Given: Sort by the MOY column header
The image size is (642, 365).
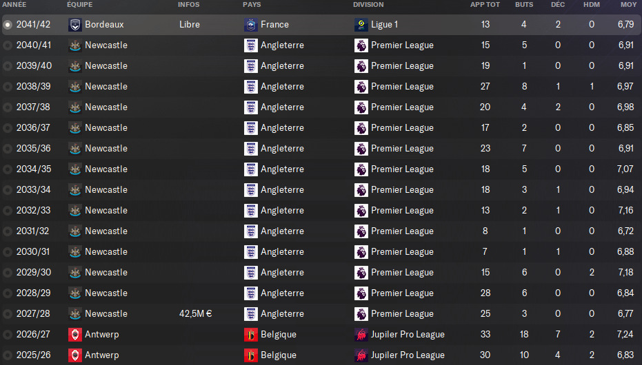Looking at the screenshot, I should (x=628, y=5).
